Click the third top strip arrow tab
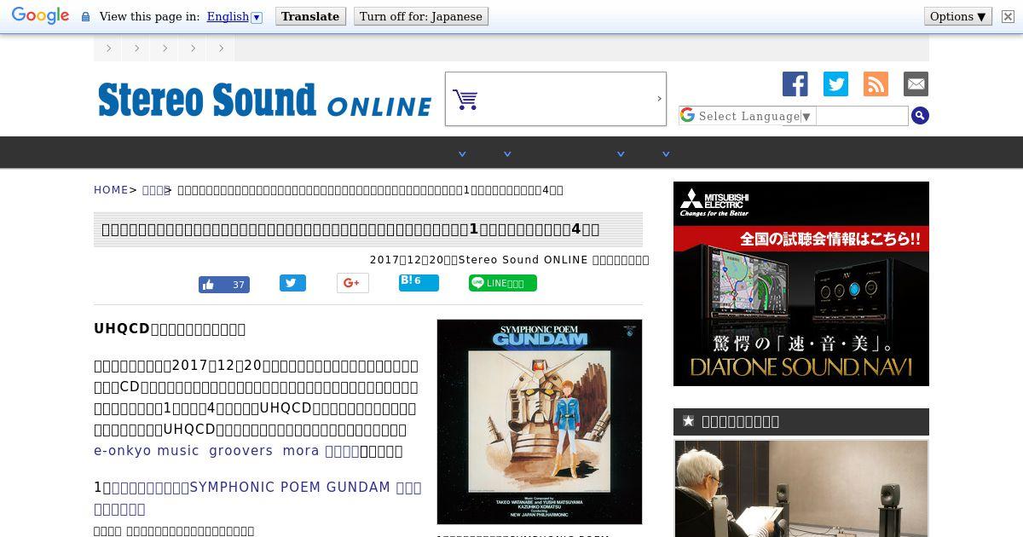 [x=165, y=49]
